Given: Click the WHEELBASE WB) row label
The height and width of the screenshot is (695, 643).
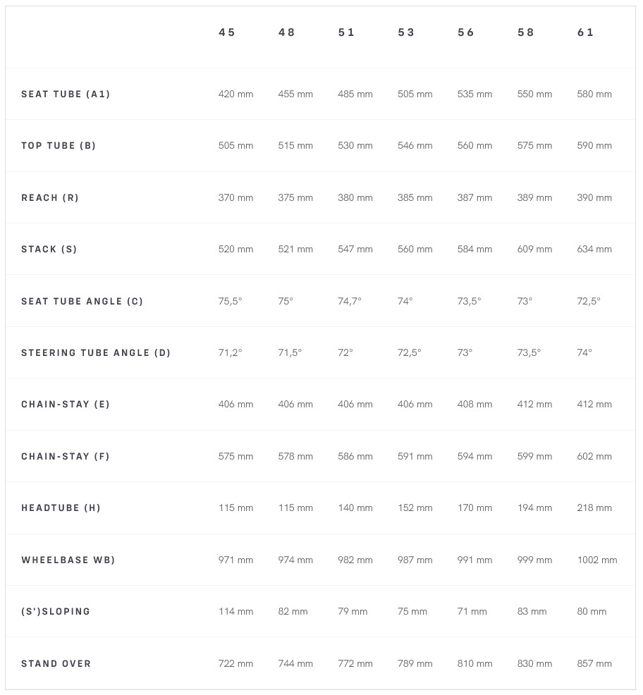Looking at the screenshot, I should click(68, 560).
